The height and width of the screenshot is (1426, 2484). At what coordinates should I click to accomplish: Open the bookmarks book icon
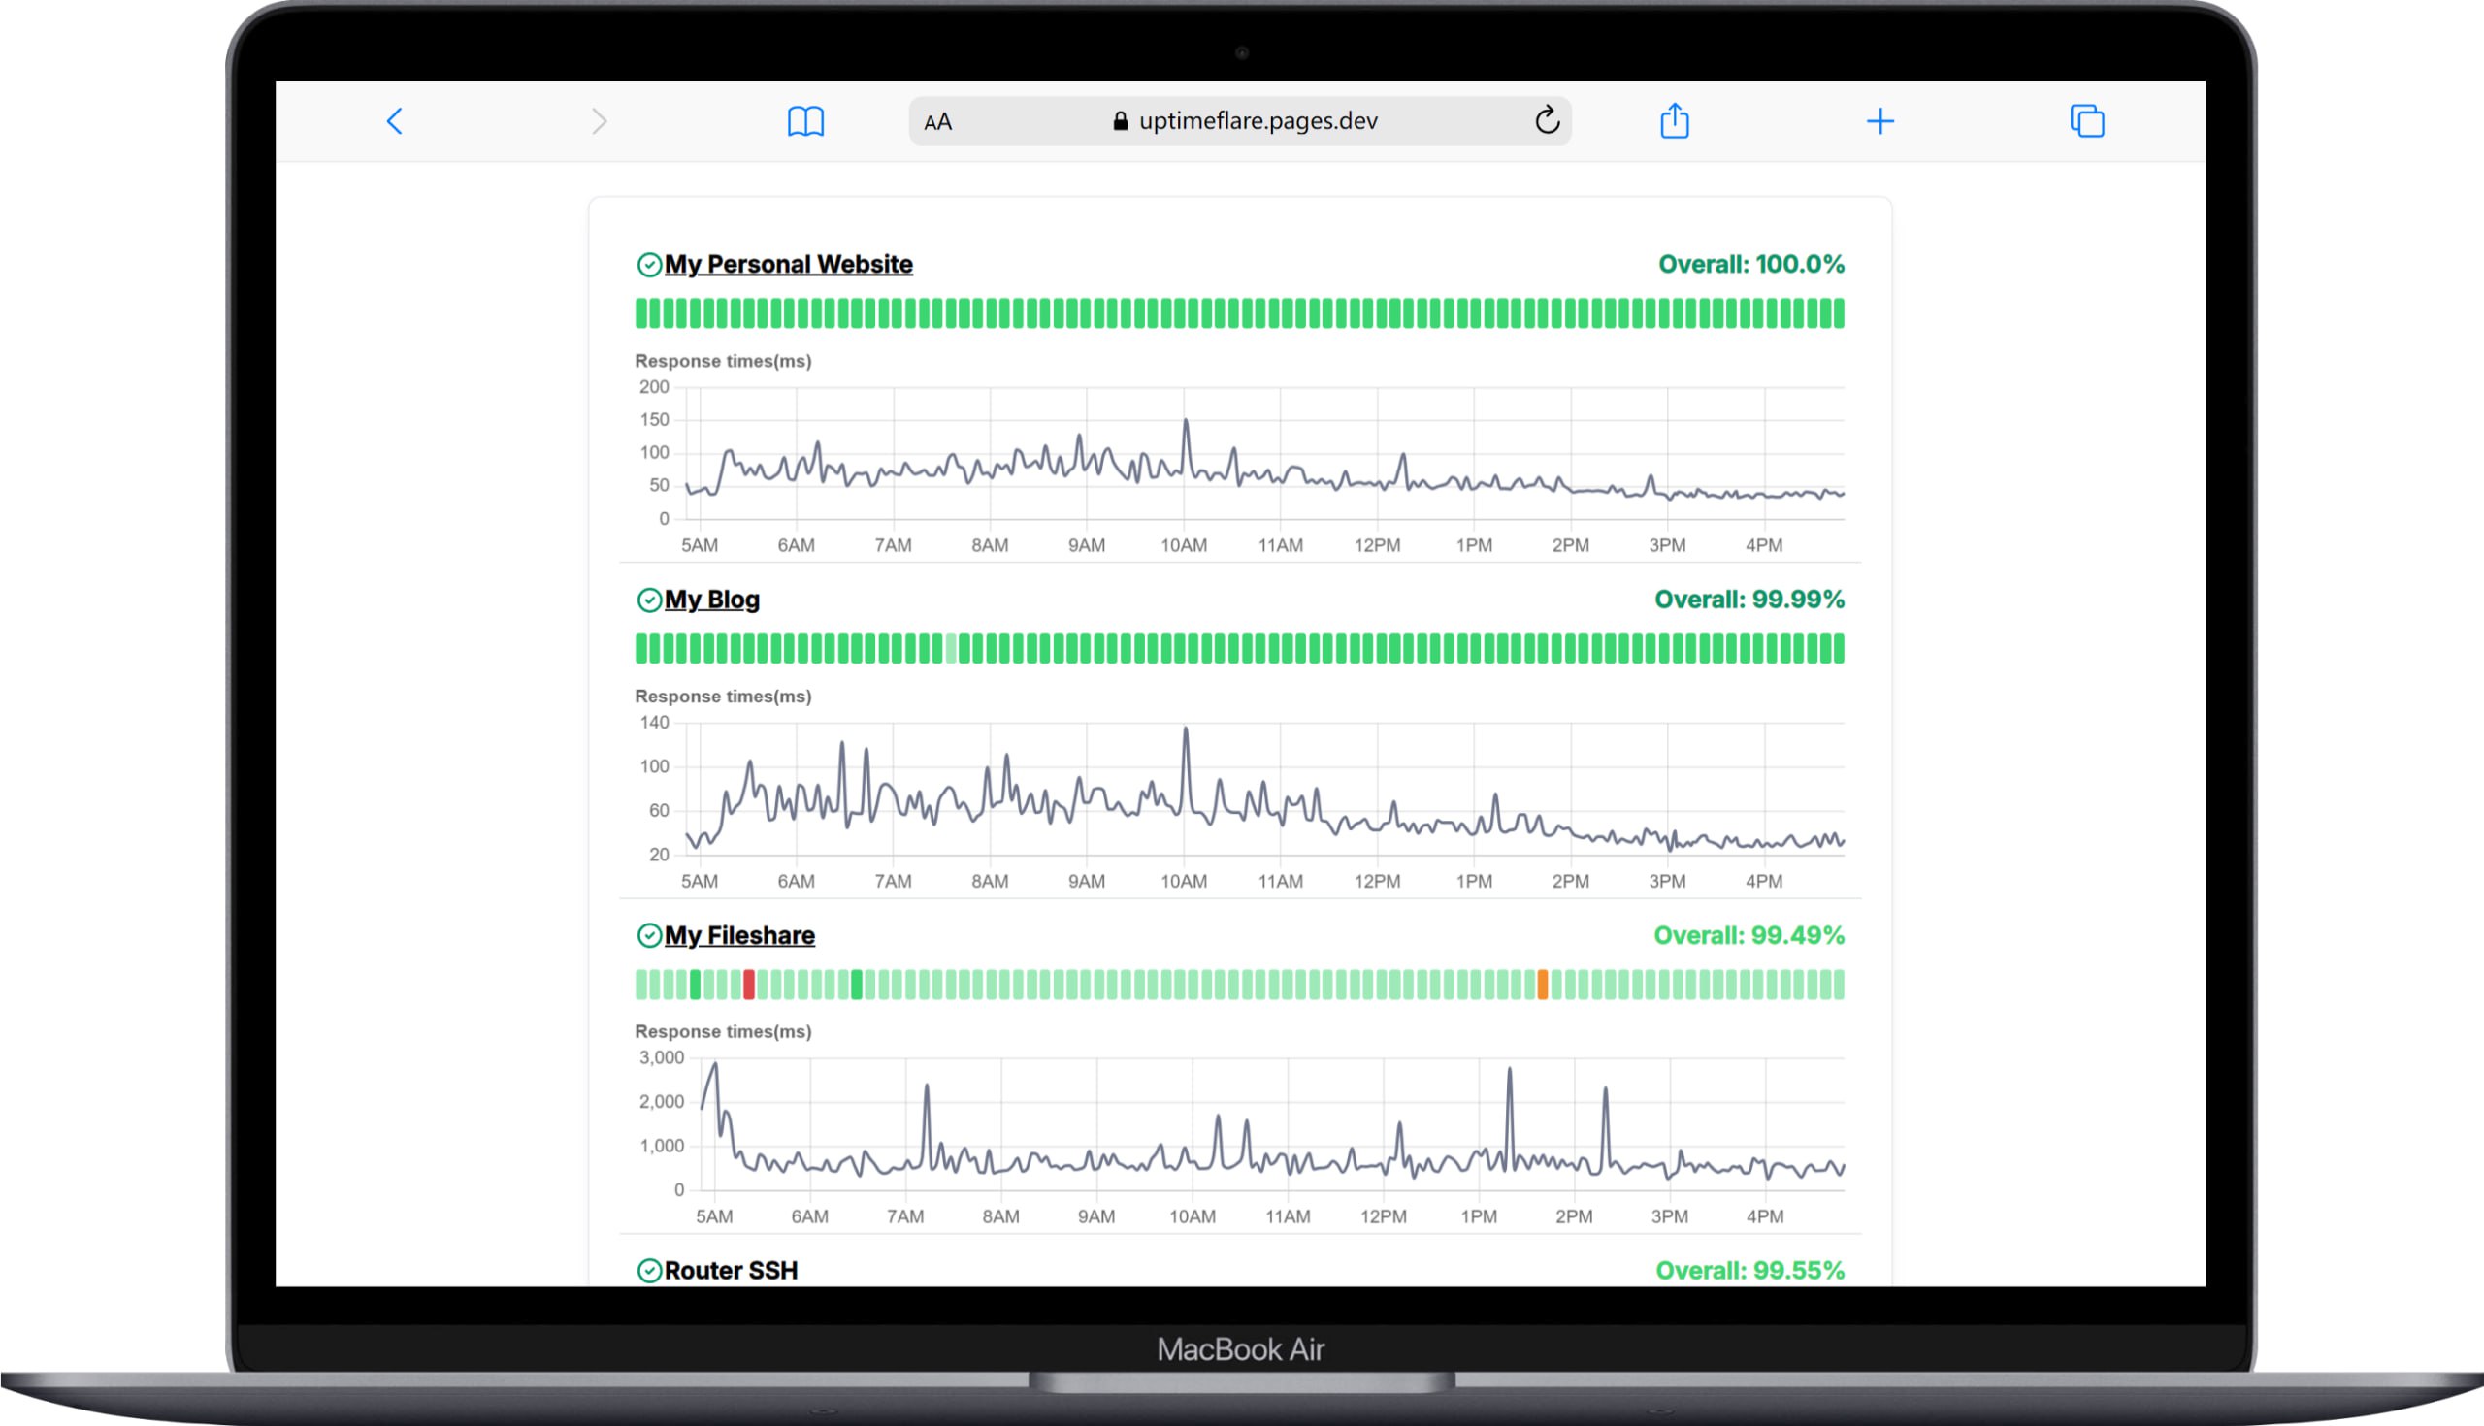point(805,121)
